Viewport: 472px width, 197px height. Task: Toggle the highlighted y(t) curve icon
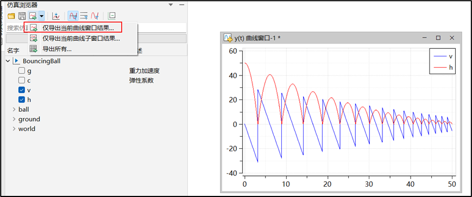click(73, 16)
